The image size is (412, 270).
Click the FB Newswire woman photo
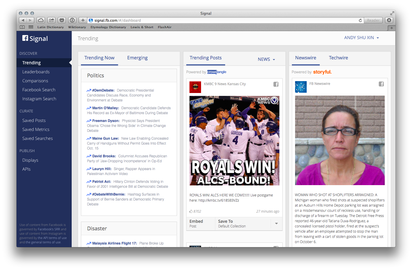point(340,140)
